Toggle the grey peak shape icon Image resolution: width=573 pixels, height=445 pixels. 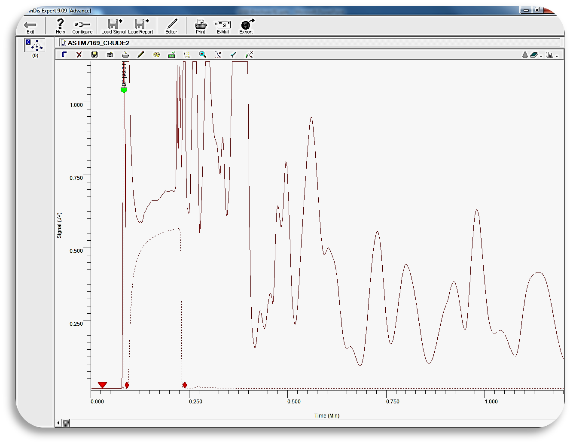(525, 55)
